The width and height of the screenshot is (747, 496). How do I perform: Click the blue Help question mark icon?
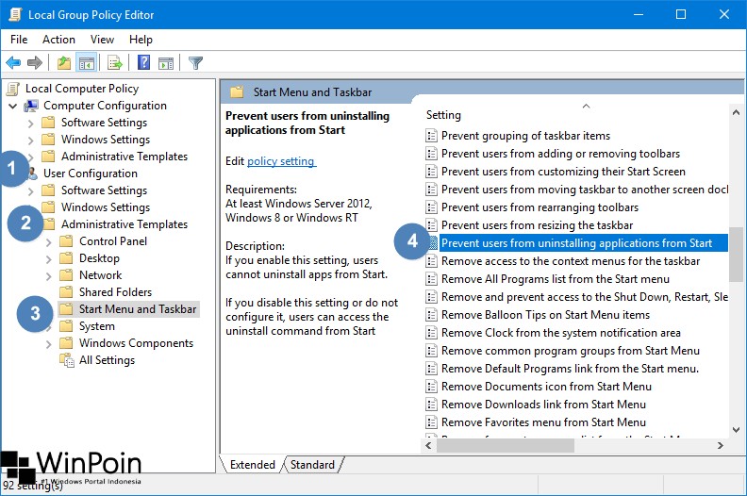tap(143, 62)
